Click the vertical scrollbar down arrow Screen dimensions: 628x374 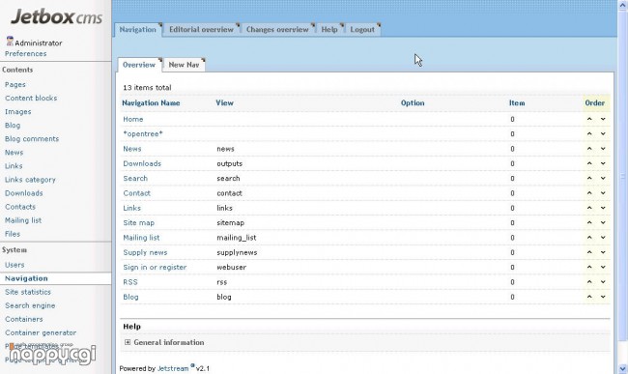tap(623, 368)
